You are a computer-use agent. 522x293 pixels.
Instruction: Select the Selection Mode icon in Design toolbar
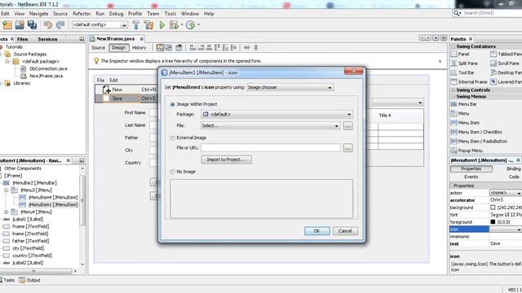pyautogui.click(x=160, y=48)
